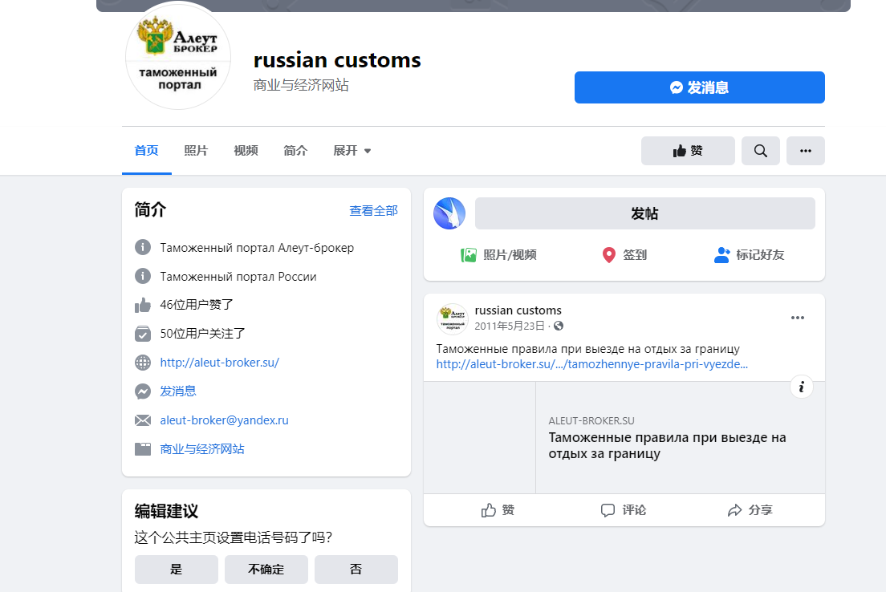Click the post author's small page avatar
The height and width of the screenshot is (592, 886).
[x=453, y=318]
